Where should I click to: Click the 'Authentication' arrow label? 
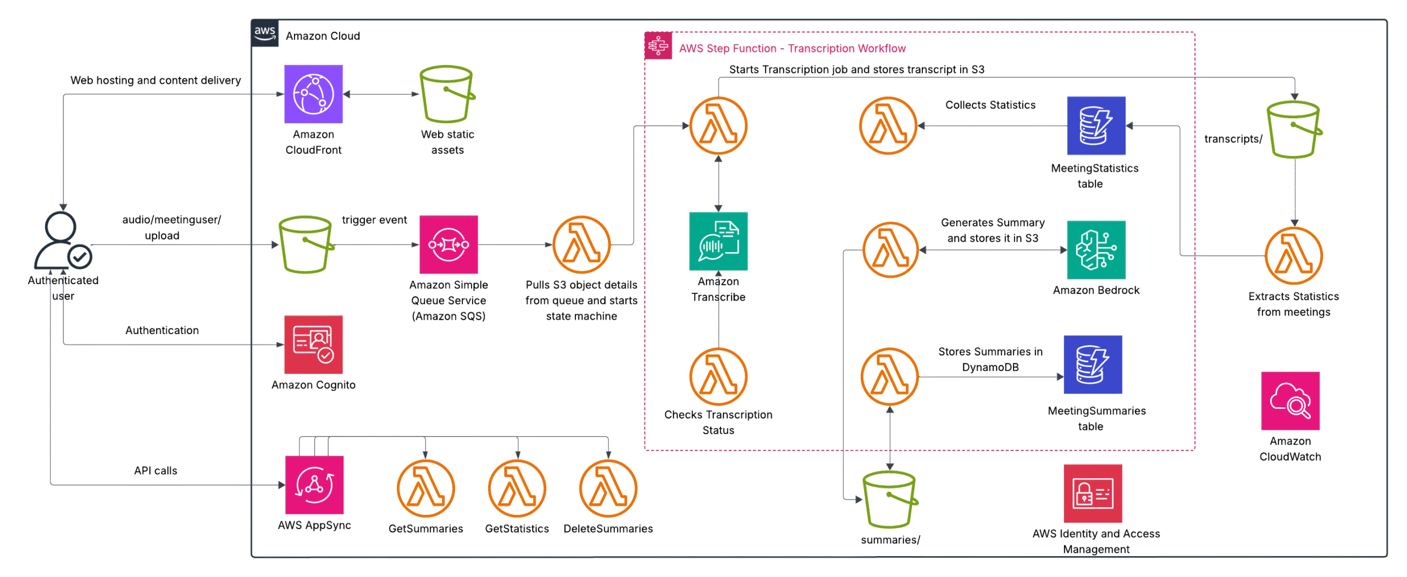[162, 330]
